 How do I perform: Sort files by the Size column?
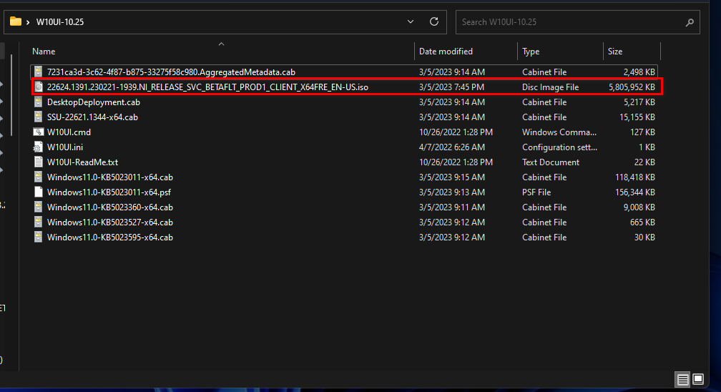[615, 52]
